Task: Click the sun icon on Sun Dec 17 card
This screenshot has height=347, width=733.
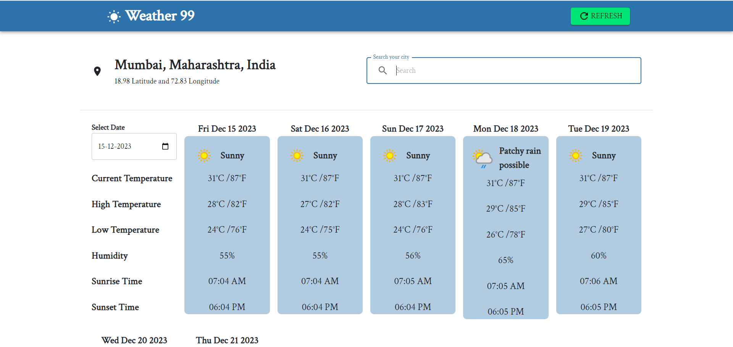Action: click(390, 155)
